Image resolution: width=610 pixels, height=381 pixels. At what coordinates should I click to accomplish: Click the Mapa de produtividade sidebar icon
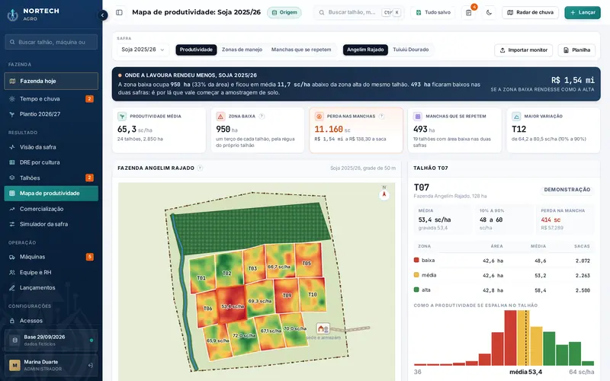[x=12, y=194]
